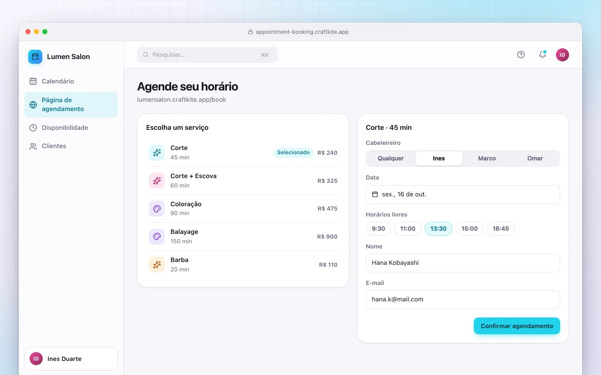Viewport: 601px width, 375px height.
Task: Open Clientes in the sidebar
Action: tap(71, 146)
